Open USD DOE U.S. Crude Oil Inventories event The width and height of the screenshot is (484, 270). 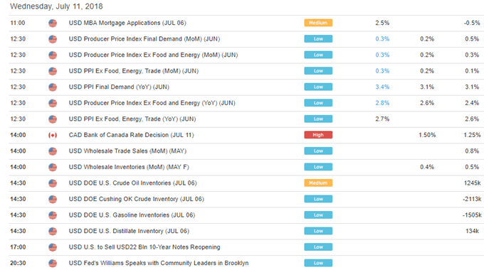coord(132,183)
